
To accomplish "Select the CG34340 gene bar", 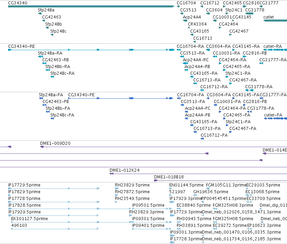I will [x=91, y=6].
